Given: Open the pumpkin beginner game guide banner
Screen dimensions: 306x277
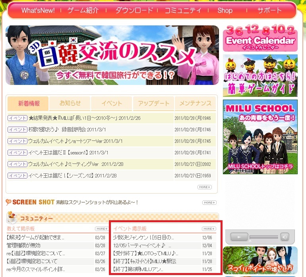Looking at the screenshot, I should tap(260, 76).
